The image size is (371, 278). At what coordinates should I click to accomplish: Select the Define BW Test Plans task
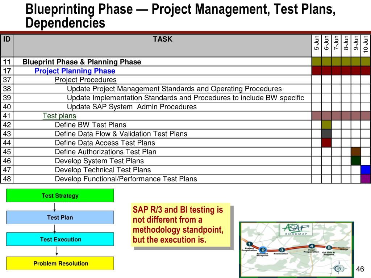(91, 125)
